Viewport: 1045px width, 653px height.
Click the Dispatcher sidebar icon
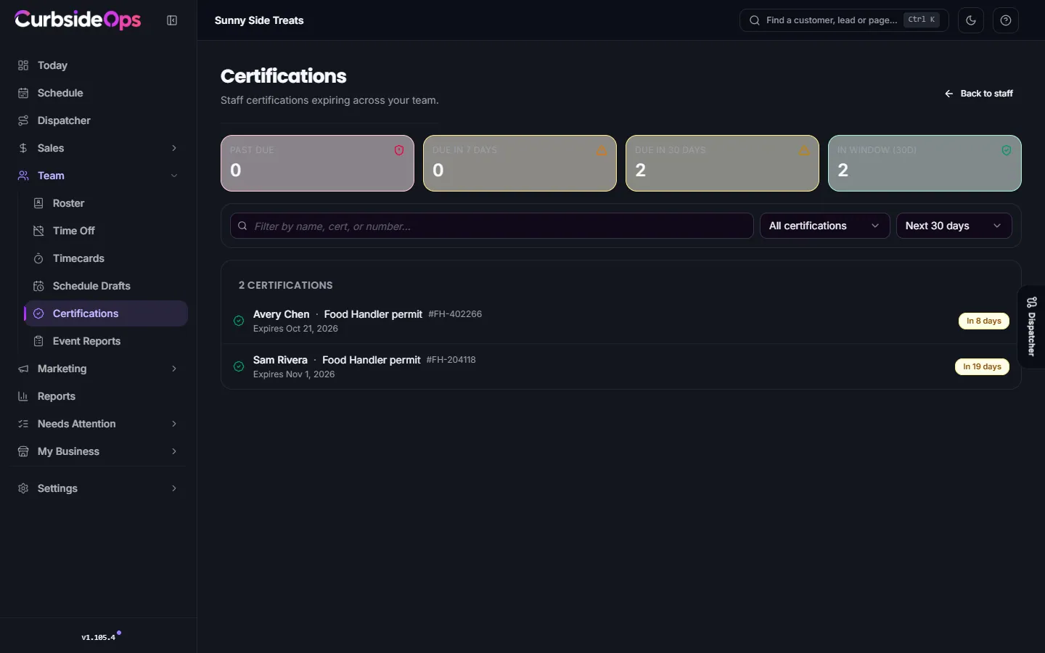(23, 120)
